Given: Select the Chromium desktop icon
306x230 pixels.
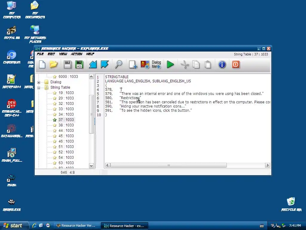Looking at the screenshot, I should 12,57.
